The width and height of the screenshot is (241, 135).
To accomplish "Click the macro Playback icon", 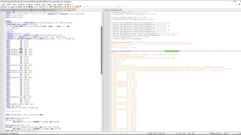I will tap(73, 7).
